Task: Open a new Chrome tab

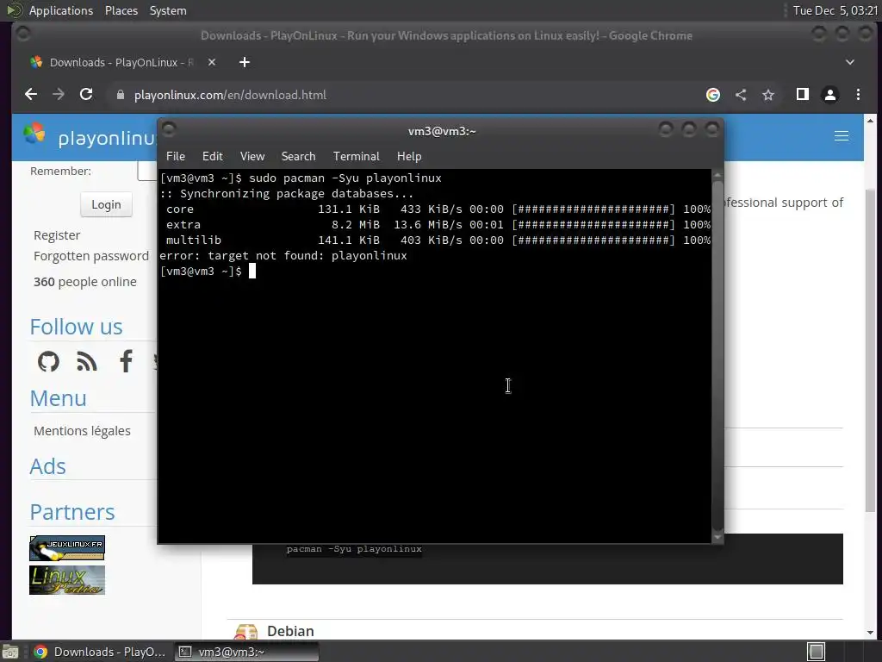Action: (x=244, y=62)
